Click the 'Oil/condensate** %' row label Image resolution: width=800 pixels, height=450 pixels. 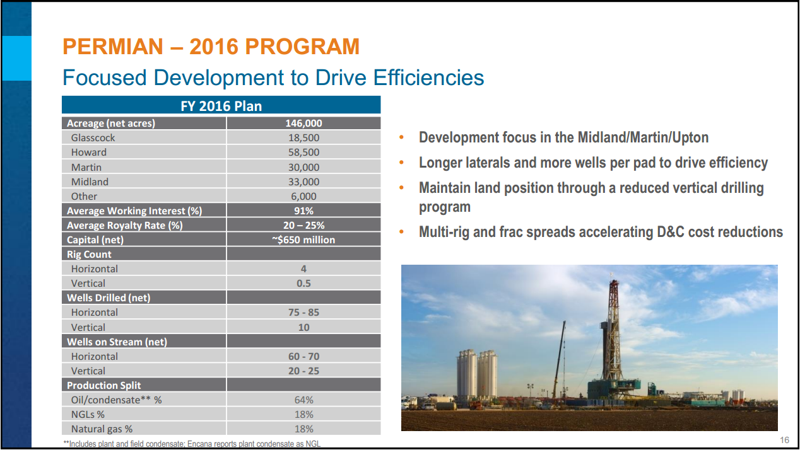pyautogui.click(x=116, y=400)
